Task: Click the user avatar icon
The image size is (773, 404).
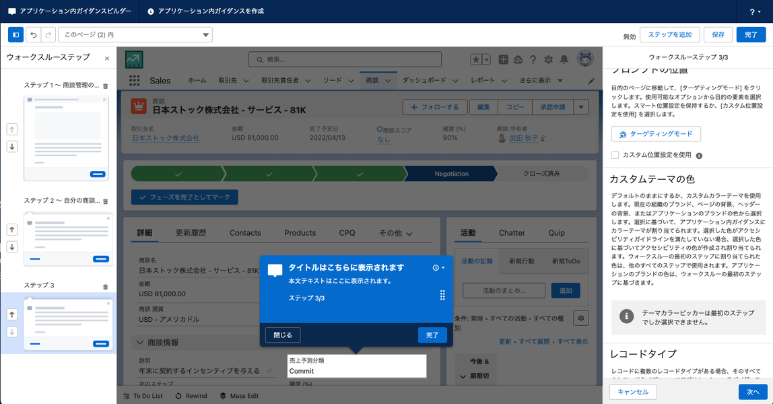Action: tap(585, 59)
